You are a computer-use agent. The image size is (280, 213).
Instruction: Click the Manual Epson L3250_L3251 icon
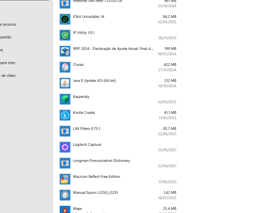[x=65, y=195]
